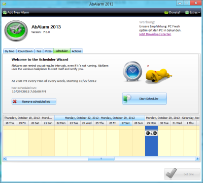Click the Start Scheduler clock icon
This screenshot has height=183, width=203.
pyautogui.click(x=127, y=99)
